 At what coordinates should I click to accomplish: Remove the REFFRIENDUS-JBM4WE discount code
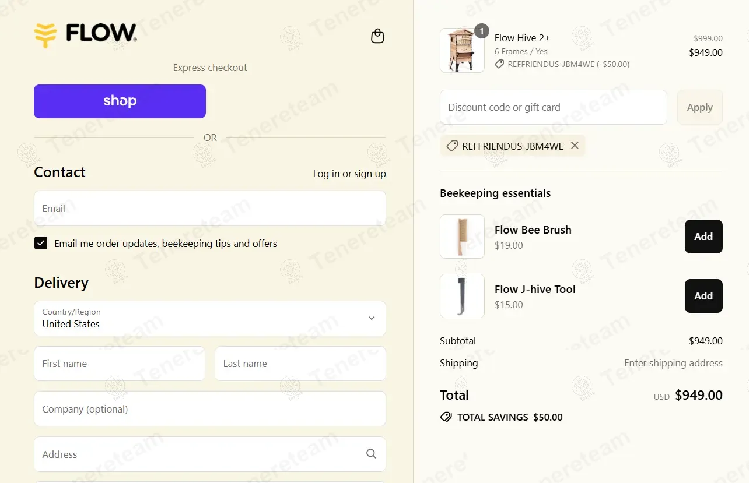tap(575, 146)
